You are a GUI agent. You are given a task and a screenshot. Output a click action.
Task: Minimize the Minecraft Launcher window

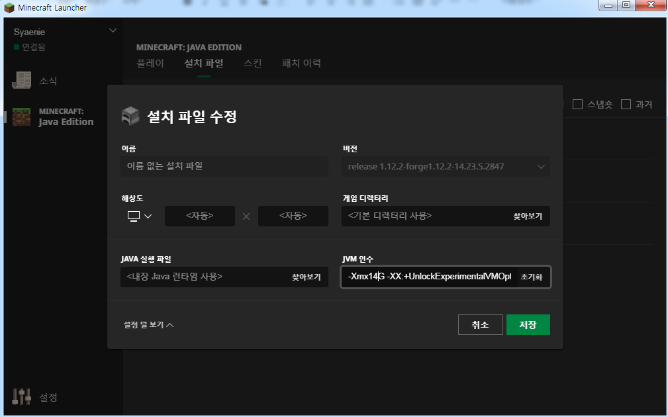pos(608,5)
